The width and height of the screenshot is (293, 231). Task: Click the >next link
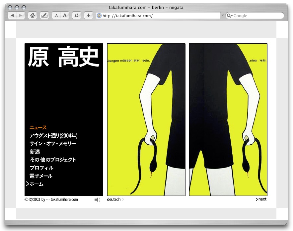[x=261, y=199]
